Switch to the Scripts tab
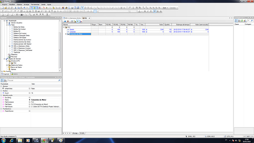The width and height of the screenshot is (254, 143). (82, 133)
